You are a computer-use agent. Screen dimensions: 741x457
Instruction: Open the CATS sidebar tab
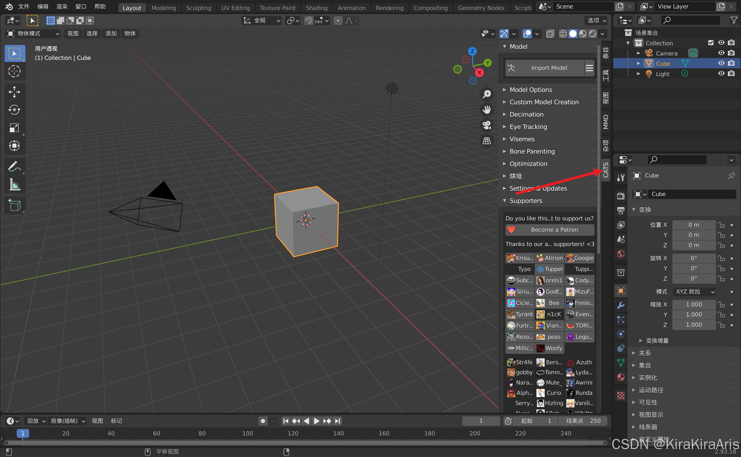pyautogui.click(x=606, y=170)
